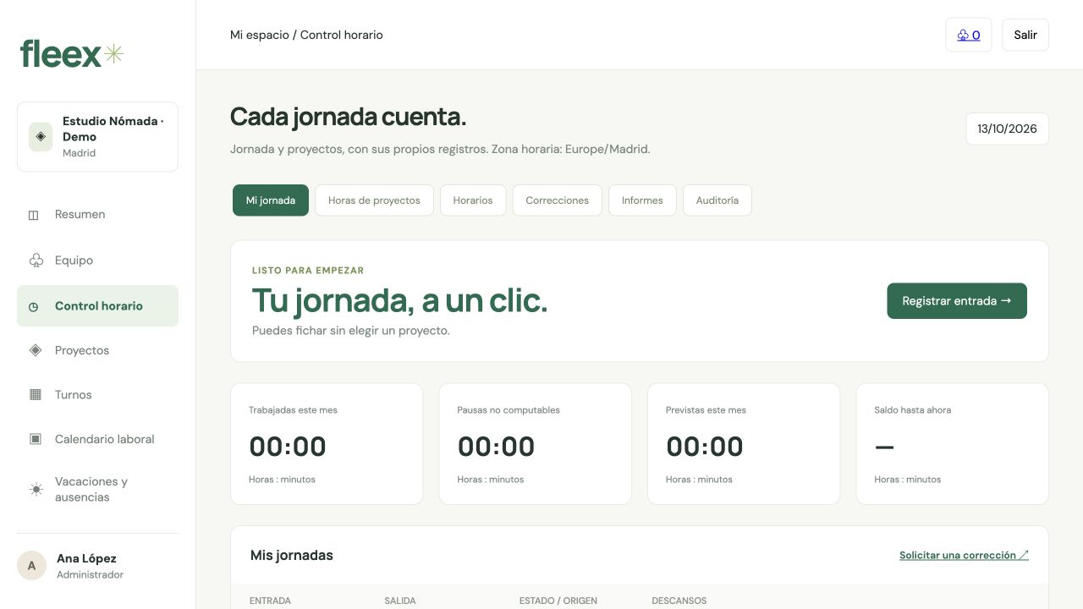
Task: Click the Equipo club icon
Action: click(x=36, y=261)
